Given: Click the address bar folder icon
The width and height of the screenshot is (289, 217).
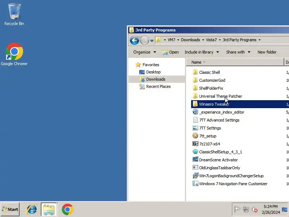Looking at the screenshot, I should click(158, 40).
